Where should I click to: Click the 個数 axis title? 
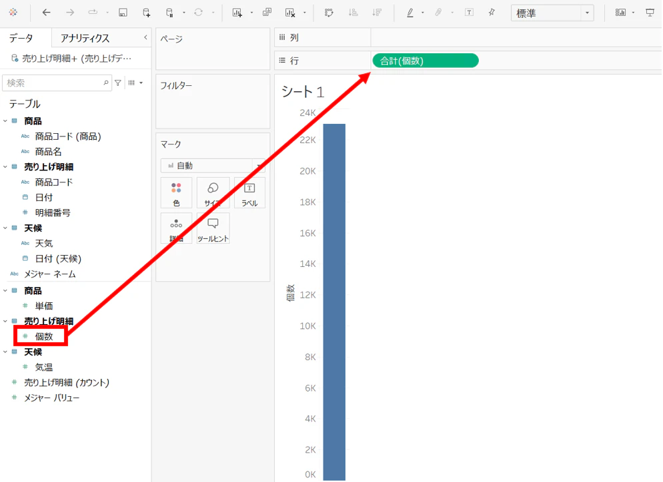click(x=291, y=292)
